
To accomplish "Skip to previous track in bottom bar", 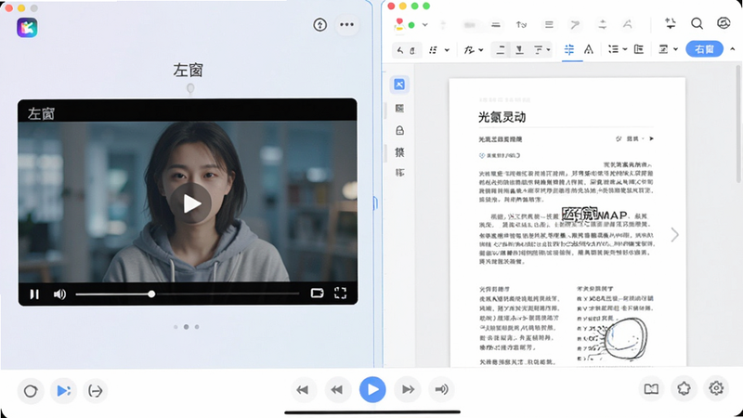I will [x=303, y=389].
